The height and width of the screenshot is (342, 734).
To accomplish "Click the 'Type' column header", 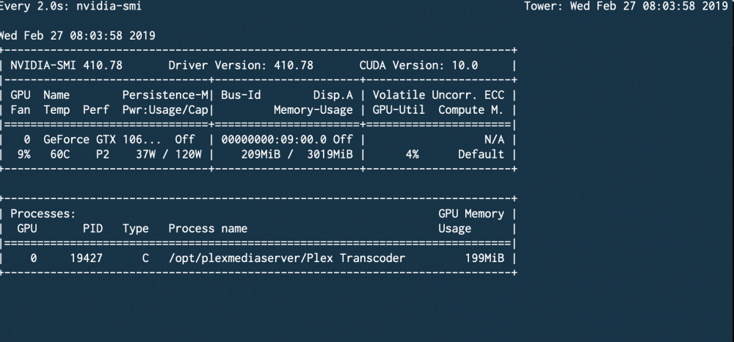I will [x=136, y=229].
